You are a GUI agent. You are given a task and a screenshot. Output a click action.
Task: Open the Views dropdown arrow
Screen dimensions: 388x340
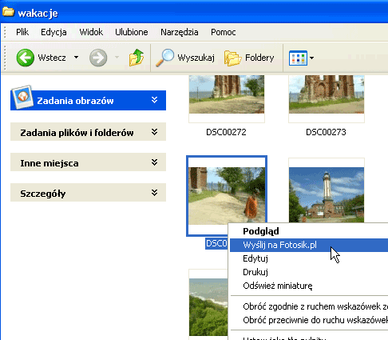(x=312, y=58)
